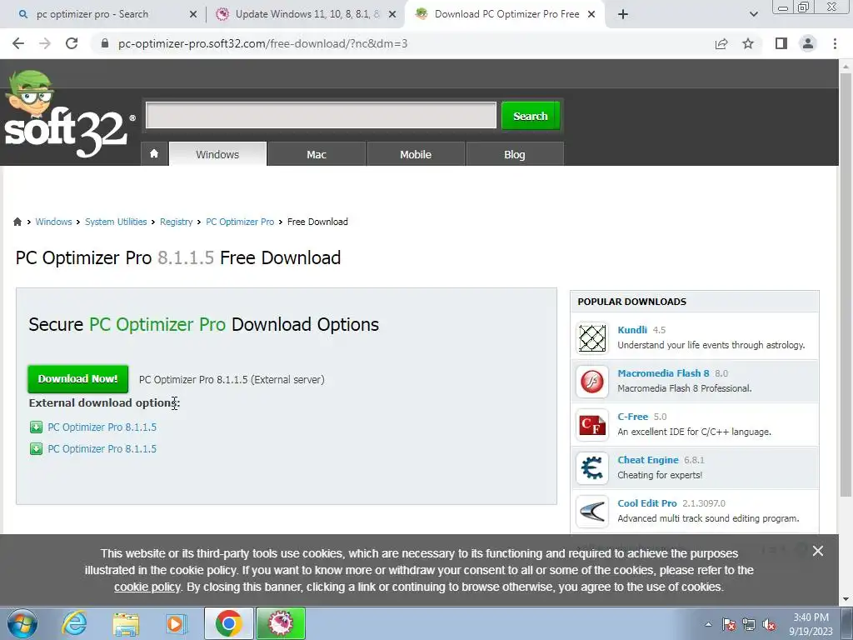Switch to 'Update Windows 11, 10' tab
Screen dimensions: 853x640
(307, 14)
